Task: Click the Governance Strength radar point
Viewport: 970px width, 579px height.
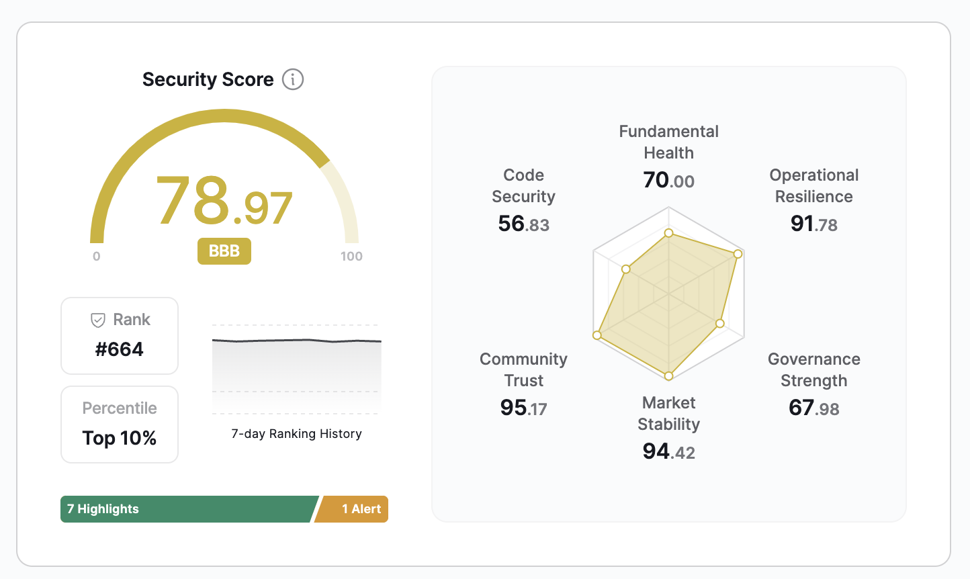Action: tap(720, 324)
